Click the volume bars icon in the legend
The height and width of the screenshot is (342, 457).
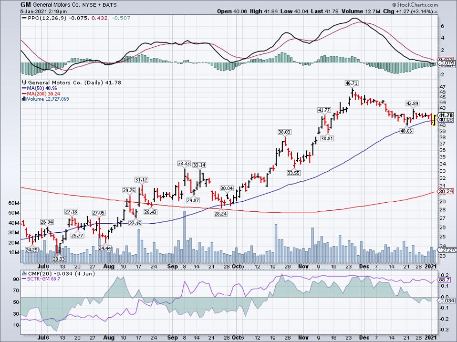coord(24,99)
